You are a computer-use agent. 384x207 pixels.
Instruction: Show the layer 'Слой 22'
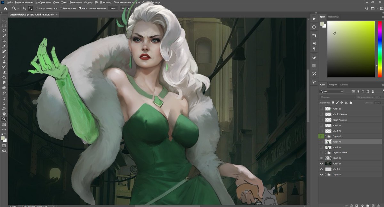tap(321, 108)
